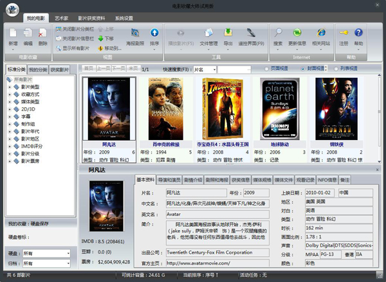Click the 导出 export icon
The width and height of the screenshot is (386, 282).
point(228,33)
